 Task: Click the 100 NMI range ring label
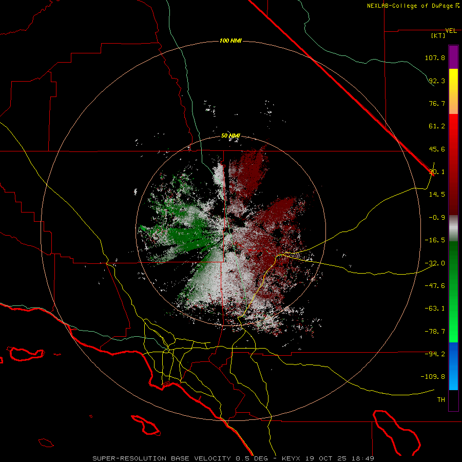pos(230,41)
